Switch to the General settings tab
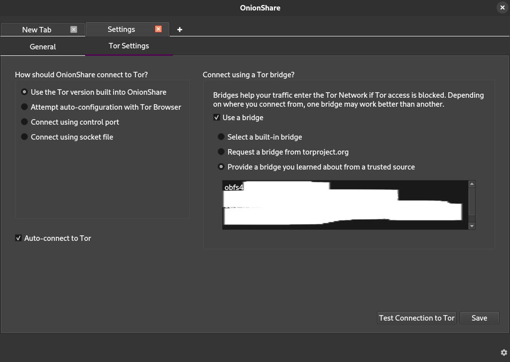 pyautogui.click(x=43, y=47)
